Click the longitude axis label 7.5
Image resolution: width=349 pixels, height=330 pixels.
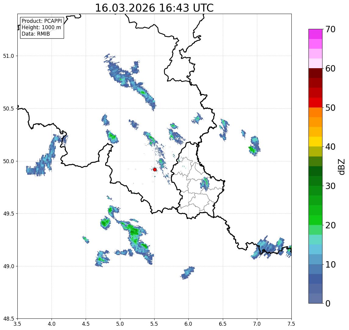coord(291,324)
